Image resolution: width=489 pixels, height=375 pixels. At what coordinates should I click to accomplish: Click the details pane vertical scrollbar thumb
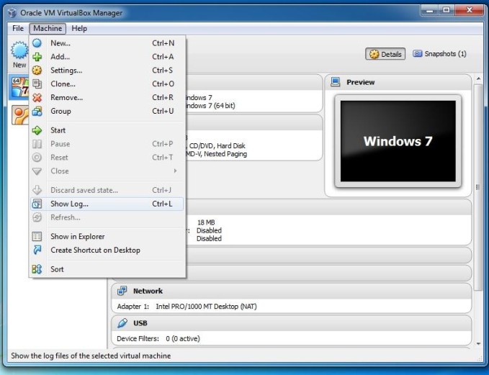coord(478,187)
